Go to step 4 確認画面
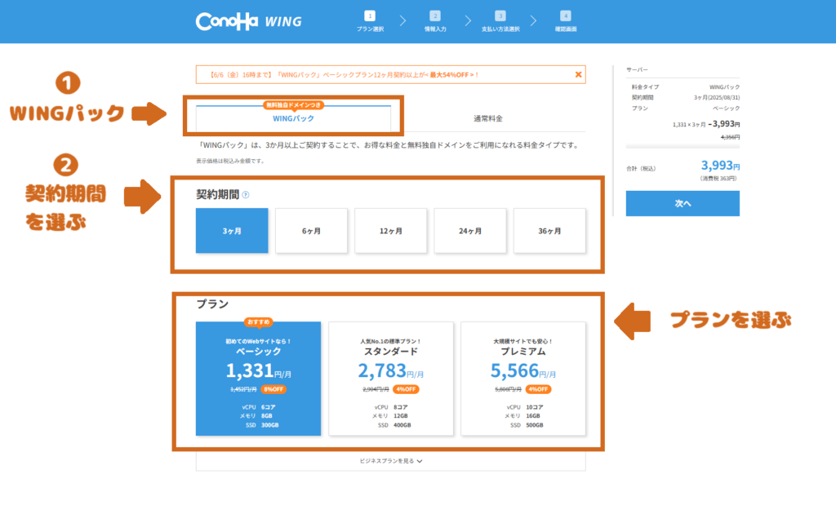Screen dimensions: 836x514 566,21
